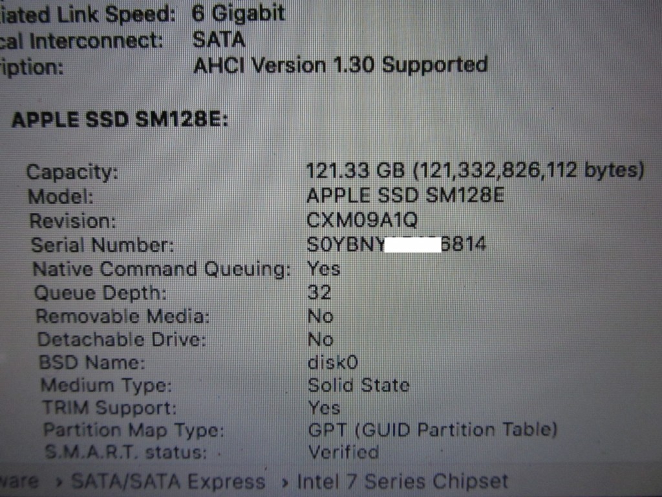Click the Detachable Drive label
Viewport: 662px width, 497px height.
(x=122, y=339)
